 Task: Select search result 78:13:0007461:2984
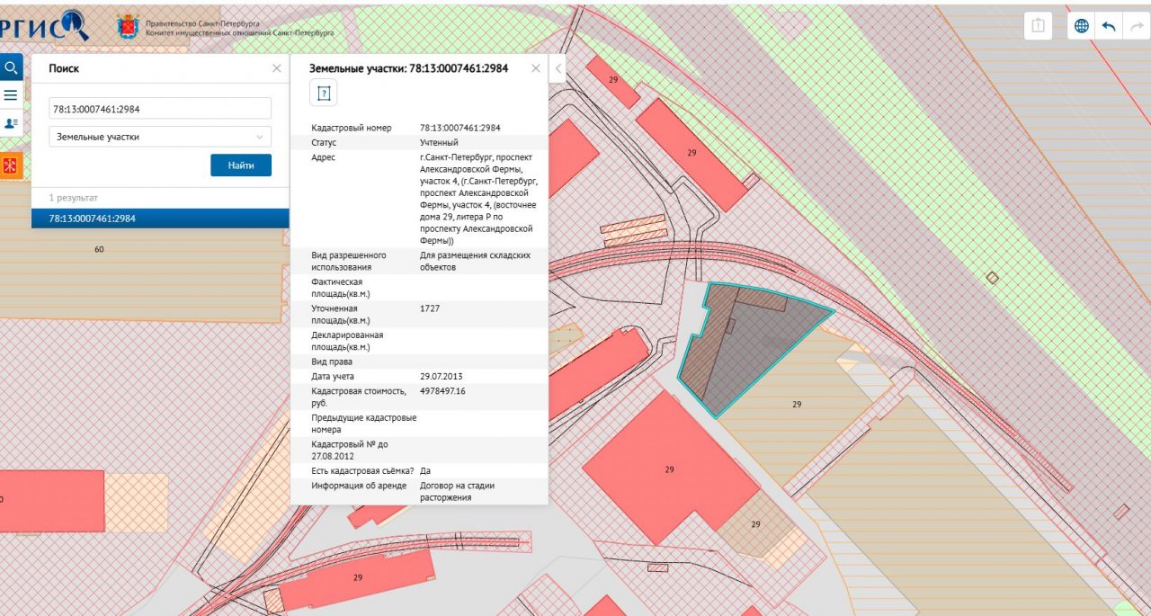pos(160,219)
